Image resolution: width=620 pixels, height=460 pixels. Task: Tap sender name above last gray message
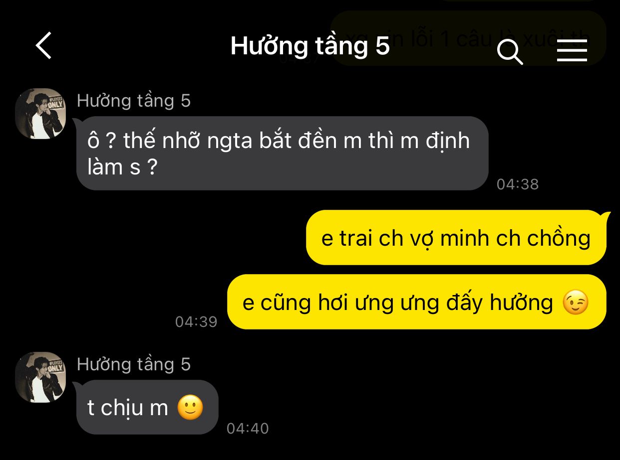pos(134,364)
